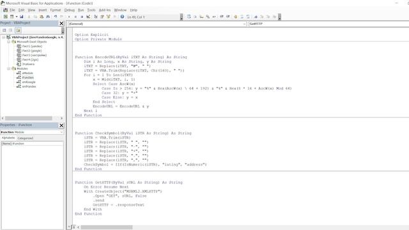
Task: Toggle Breakpoint hand icon on edit toolbar
Action: click(235, 17)
